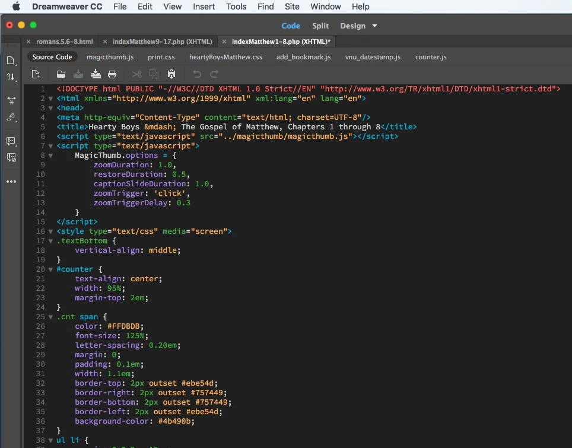
Task: Open the more tools ellipsis
Action: 11,182
